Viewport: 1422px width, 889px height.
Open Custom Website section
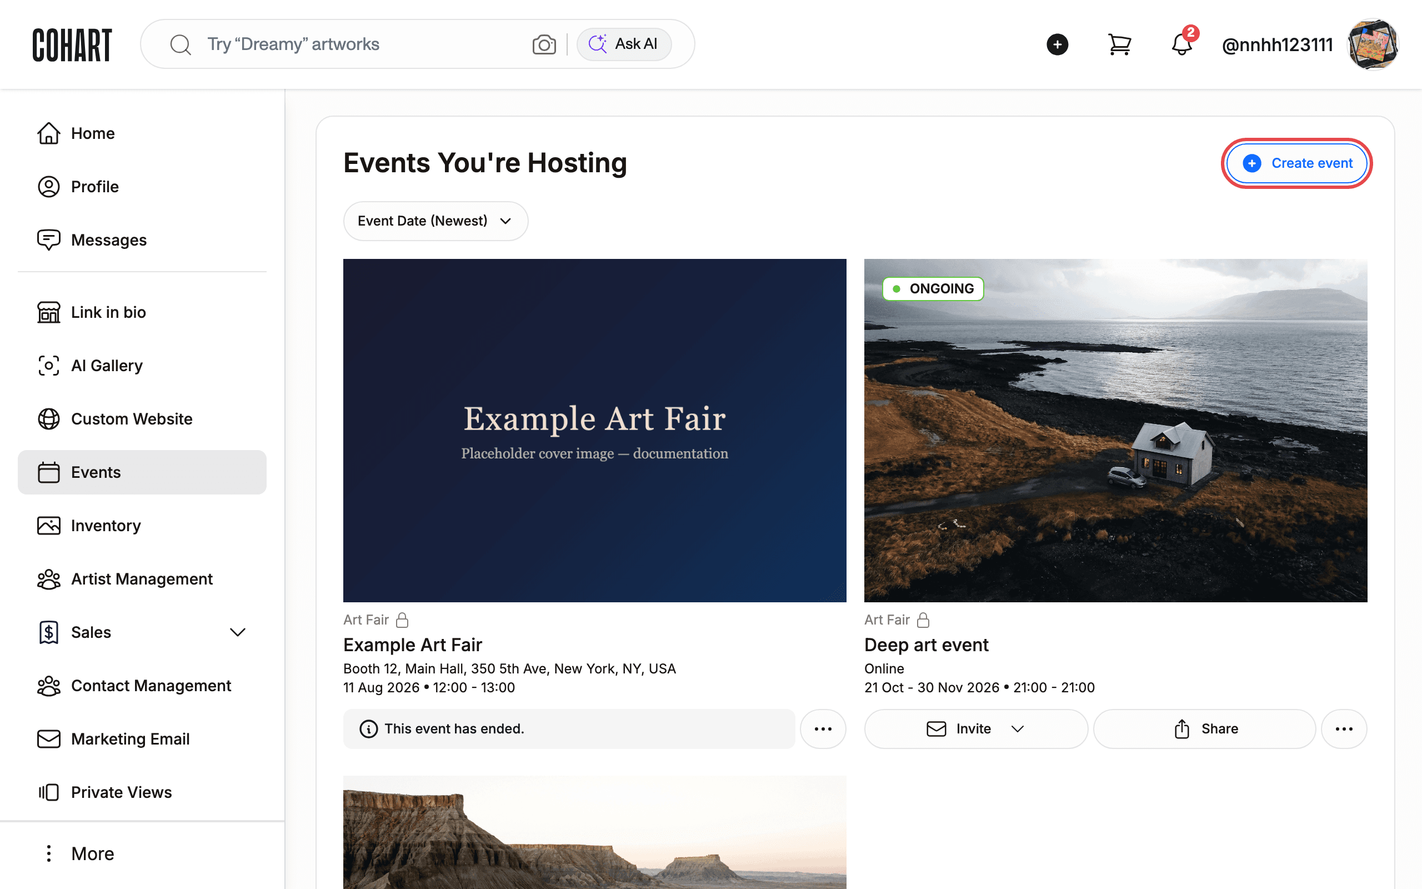click(x=142, y=419)
